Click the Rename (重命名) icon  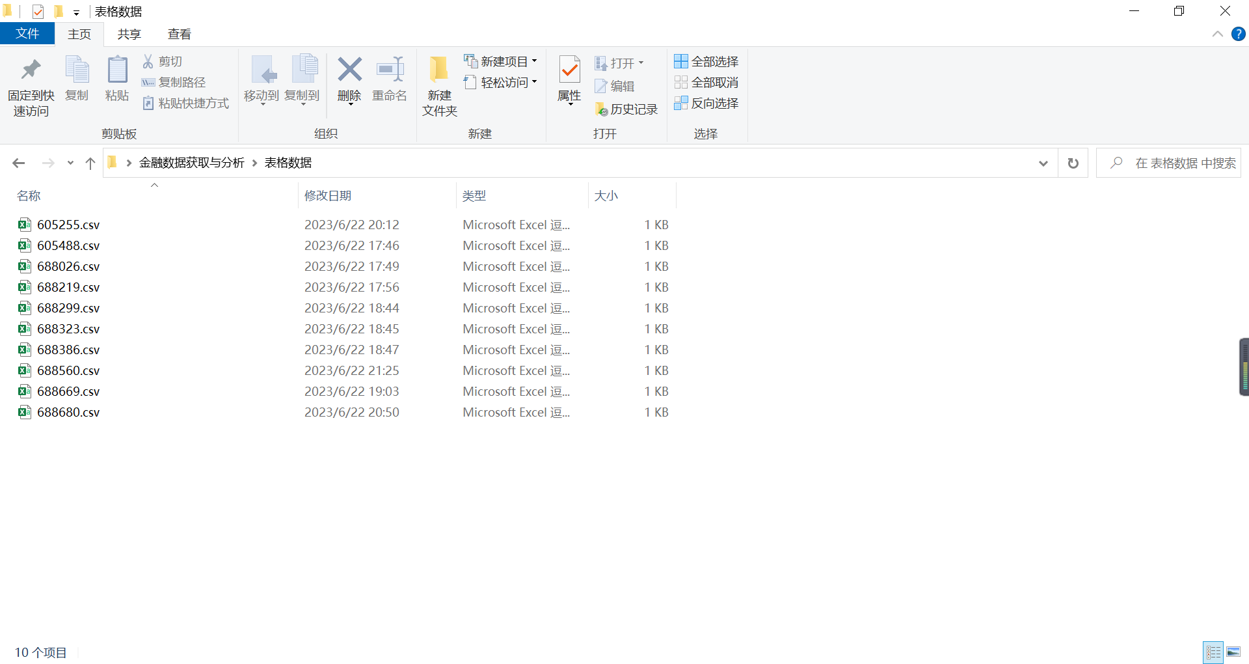pos(390,70)
